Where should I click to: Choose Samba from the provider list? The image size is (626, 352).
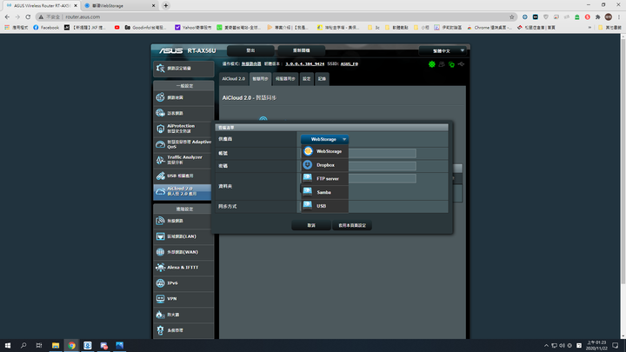pos(324,192)
